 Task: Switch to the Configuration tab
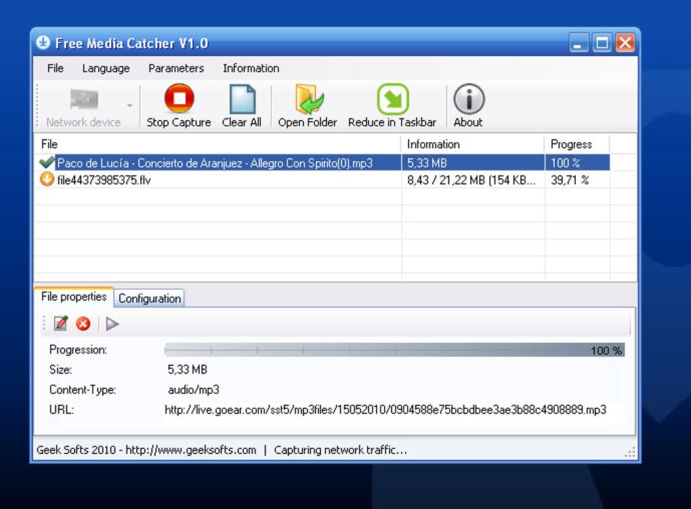point(150,298)
